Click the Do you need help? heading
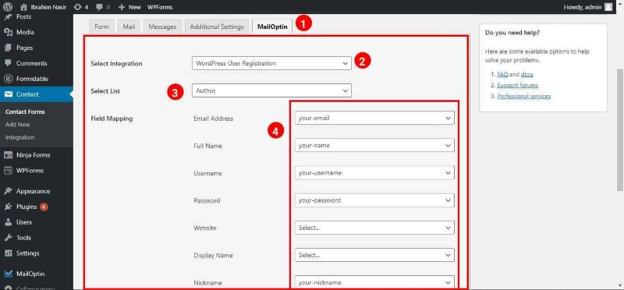The height and width of the screenshot is (290, 624). point(512,33)
